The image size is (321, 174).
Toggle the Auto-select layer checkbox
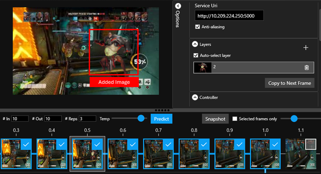click(x=196, y=55)
